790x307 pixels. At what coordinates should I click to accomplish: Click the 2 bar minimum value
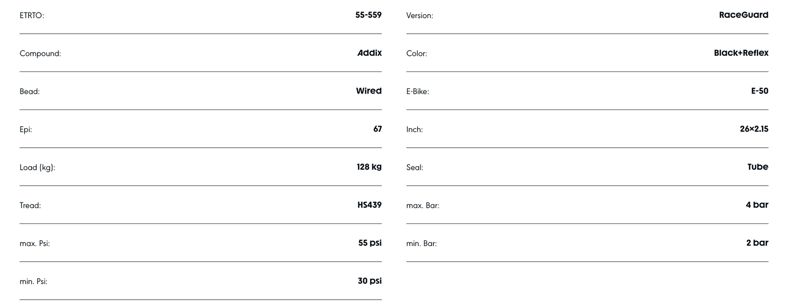[757, 243]
